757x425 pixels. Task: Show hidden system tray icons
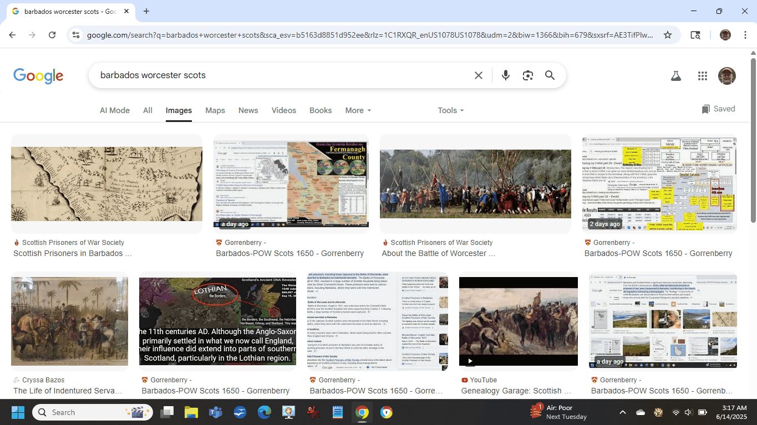click(x=622, y=412)
